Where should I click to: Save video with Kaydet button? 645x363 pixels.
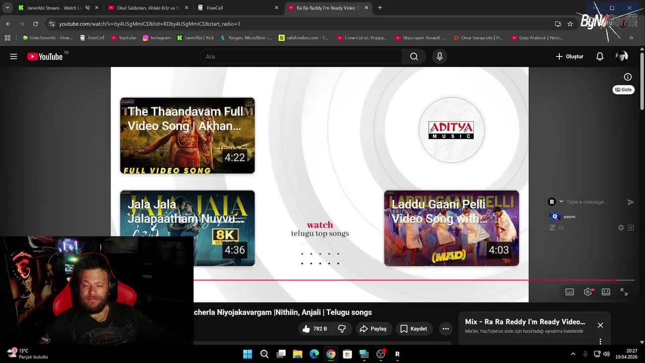(414, 329)
